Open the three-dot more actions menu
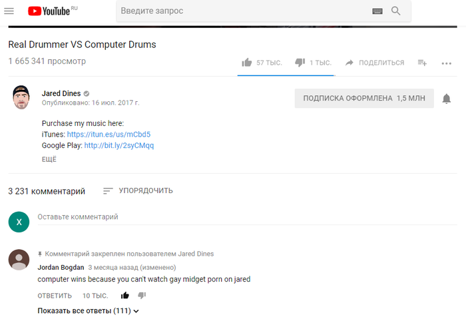The height and width of the screenshot is (329, 466). (447, 63)
